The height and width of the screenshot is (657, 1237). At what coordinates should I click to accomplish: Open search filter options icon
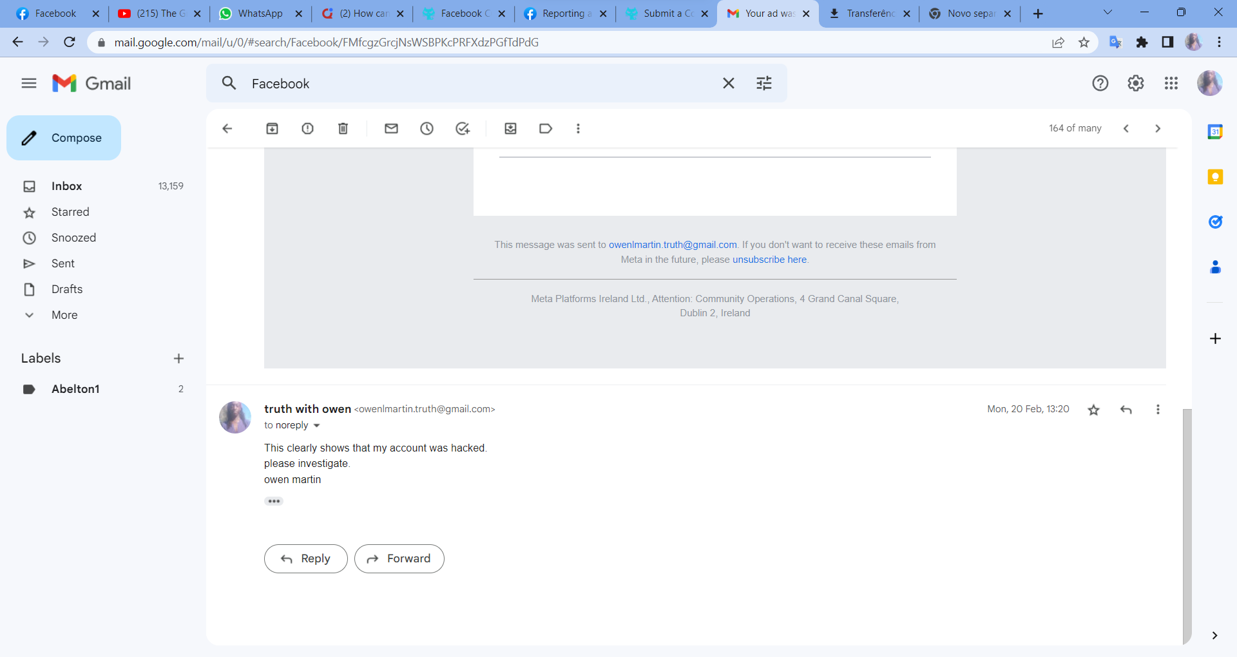pos(764,83)
